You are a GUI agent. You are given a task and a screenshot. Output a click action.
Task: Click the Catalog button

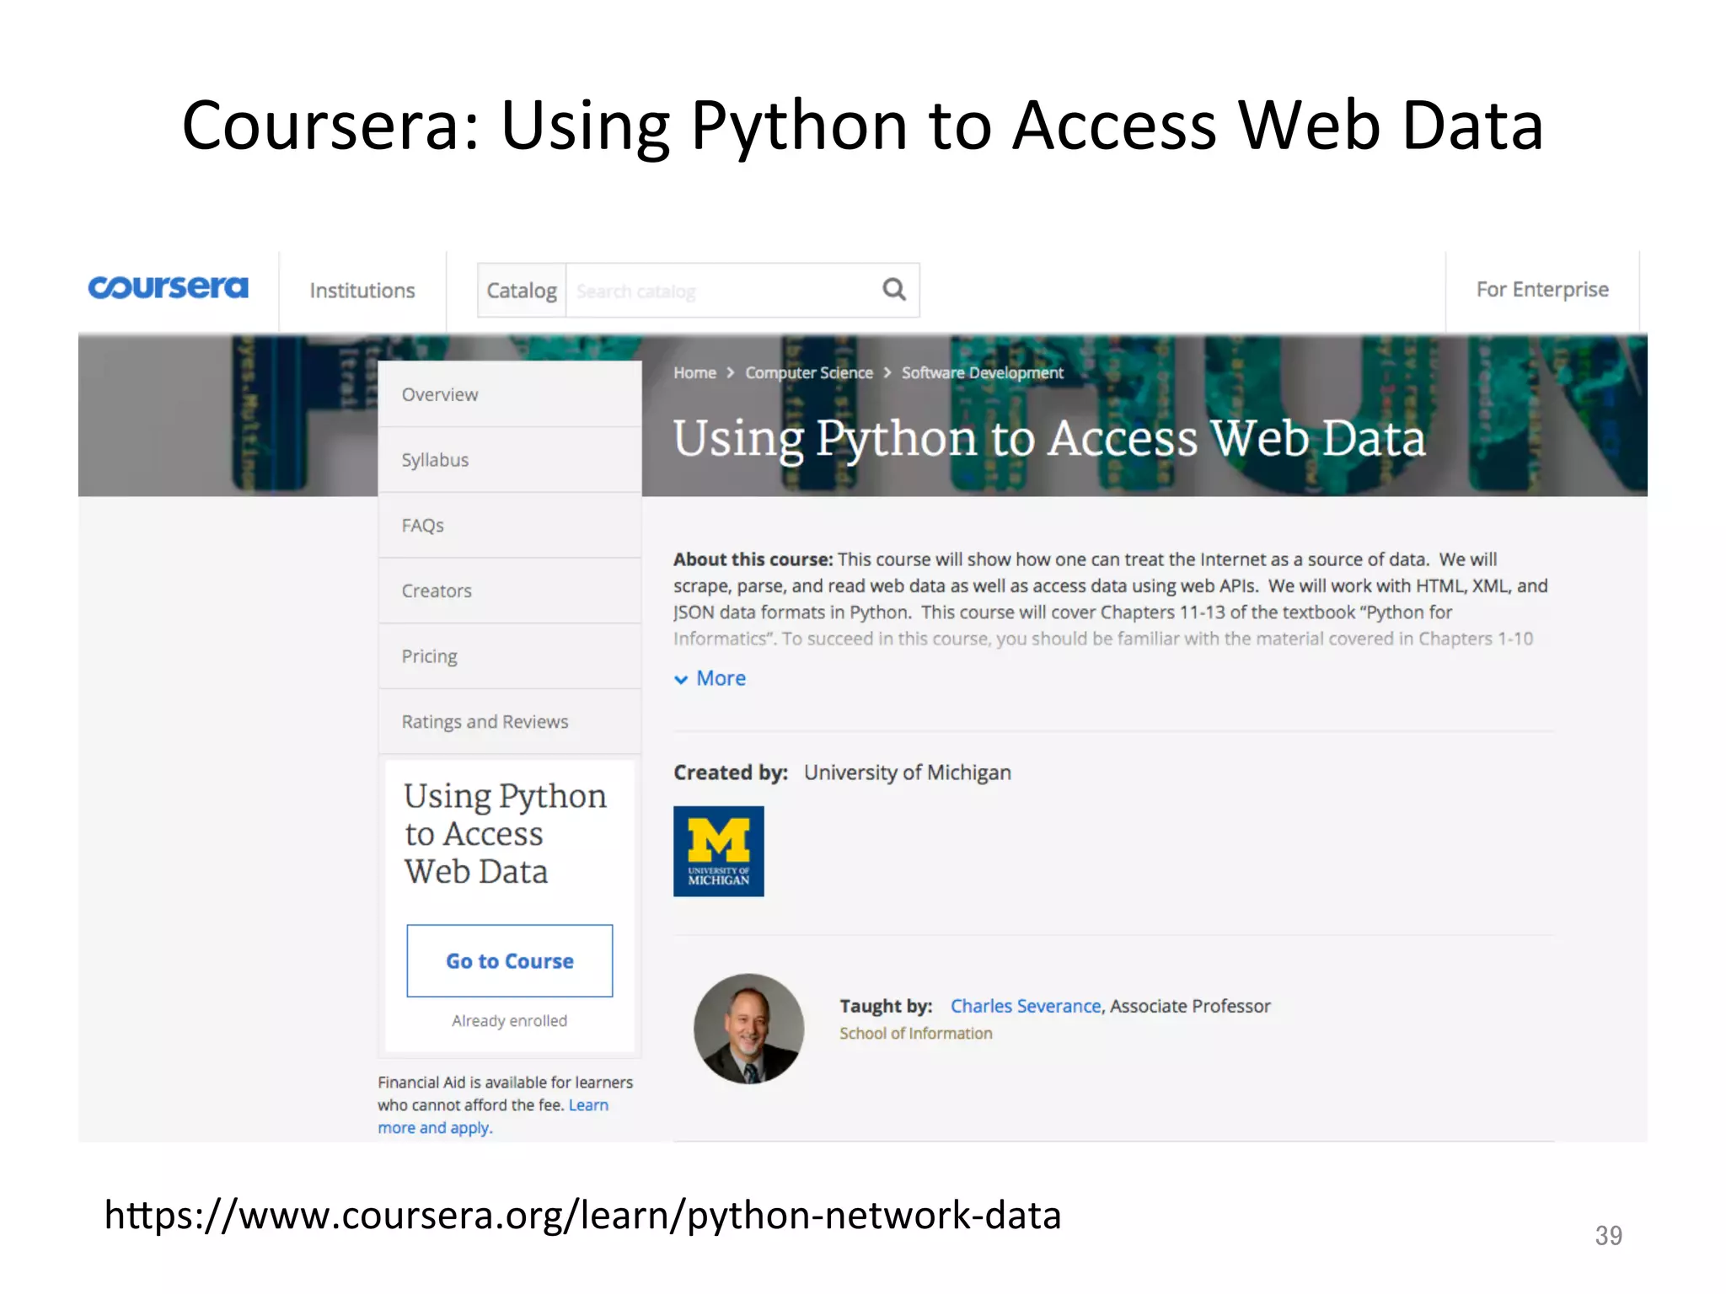click(522, 291)
